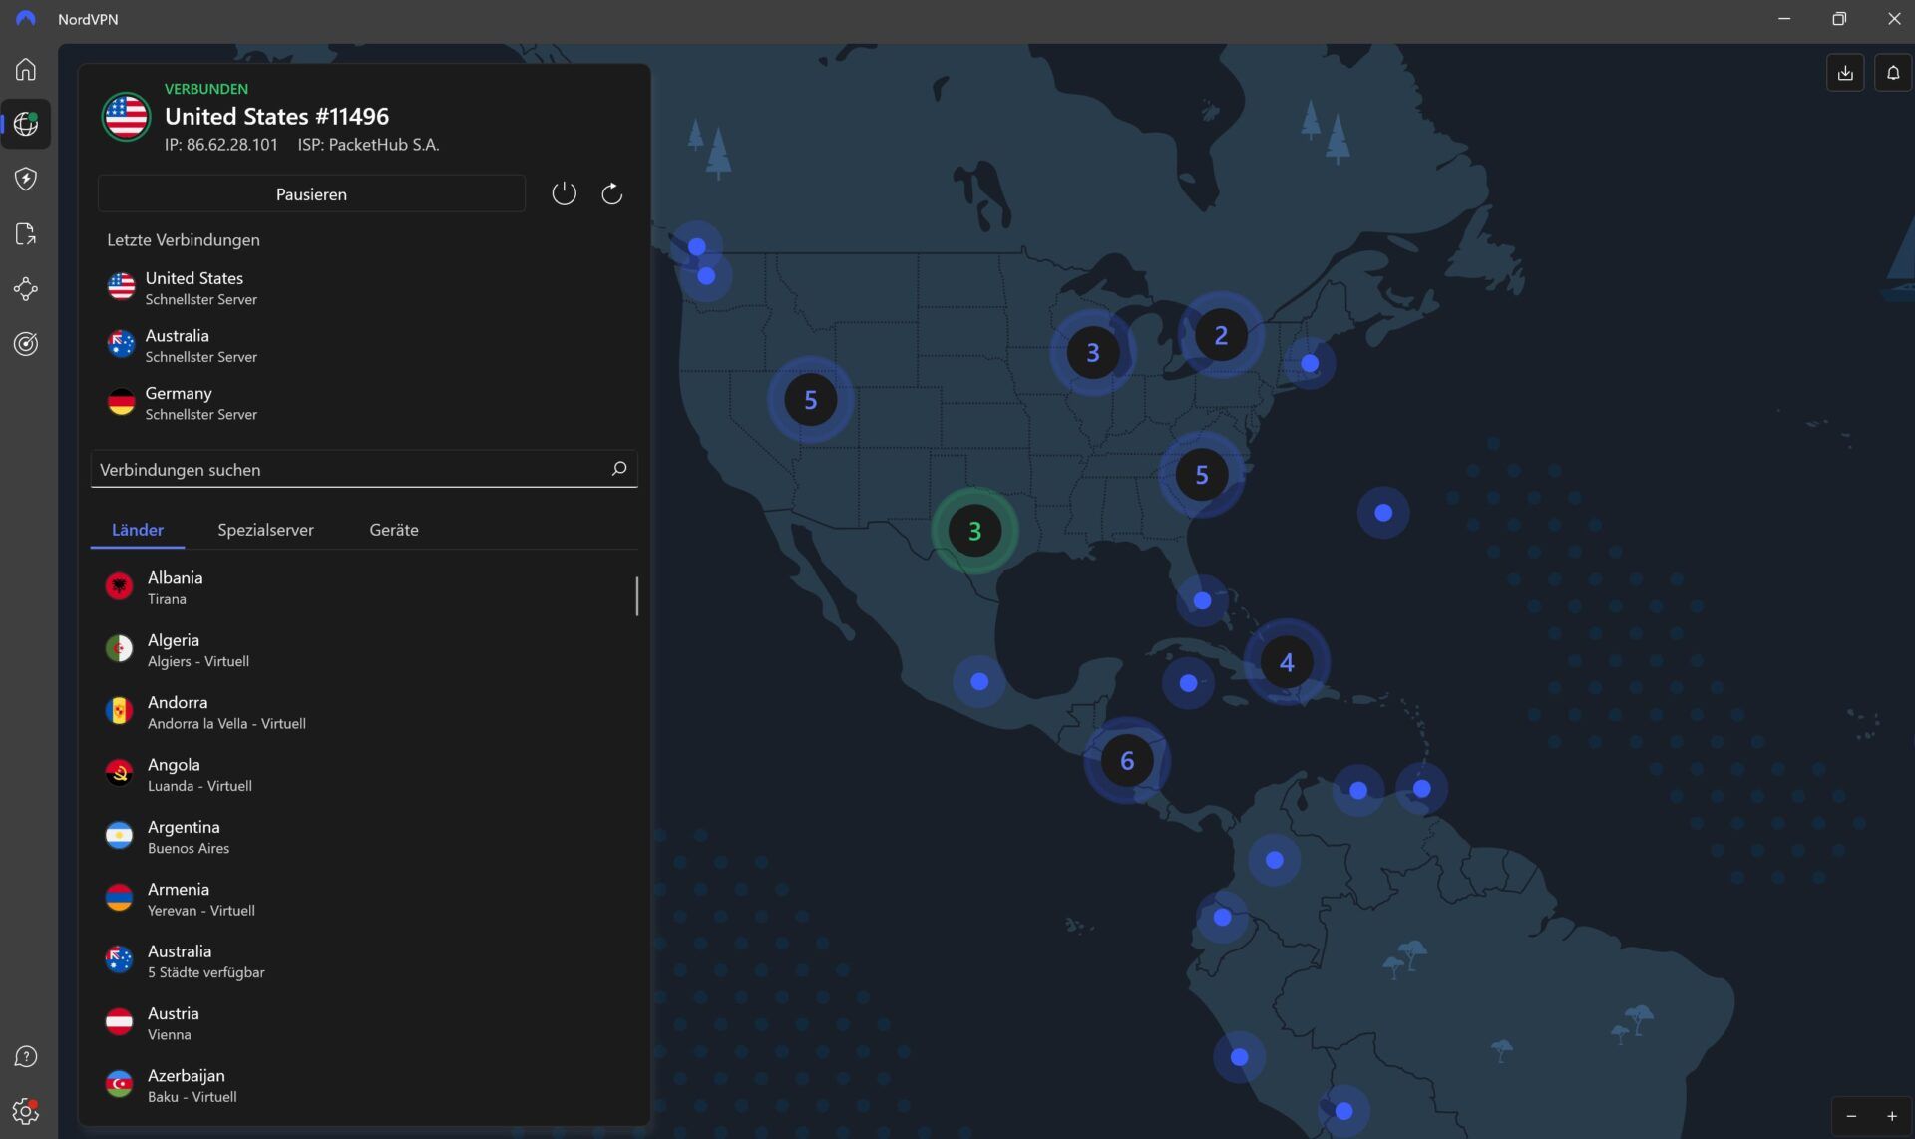Zoom in map with plus button

tap(1892, 1116)
